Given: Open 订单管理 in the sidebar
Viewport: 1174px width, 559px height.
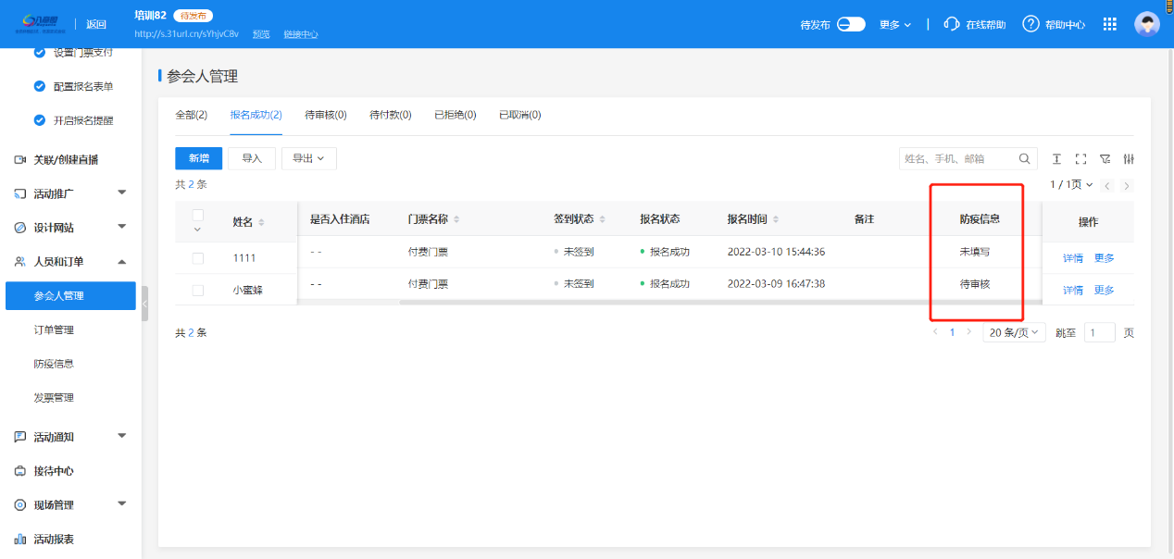Looking at the screenshot, I should tap(54, 330).
